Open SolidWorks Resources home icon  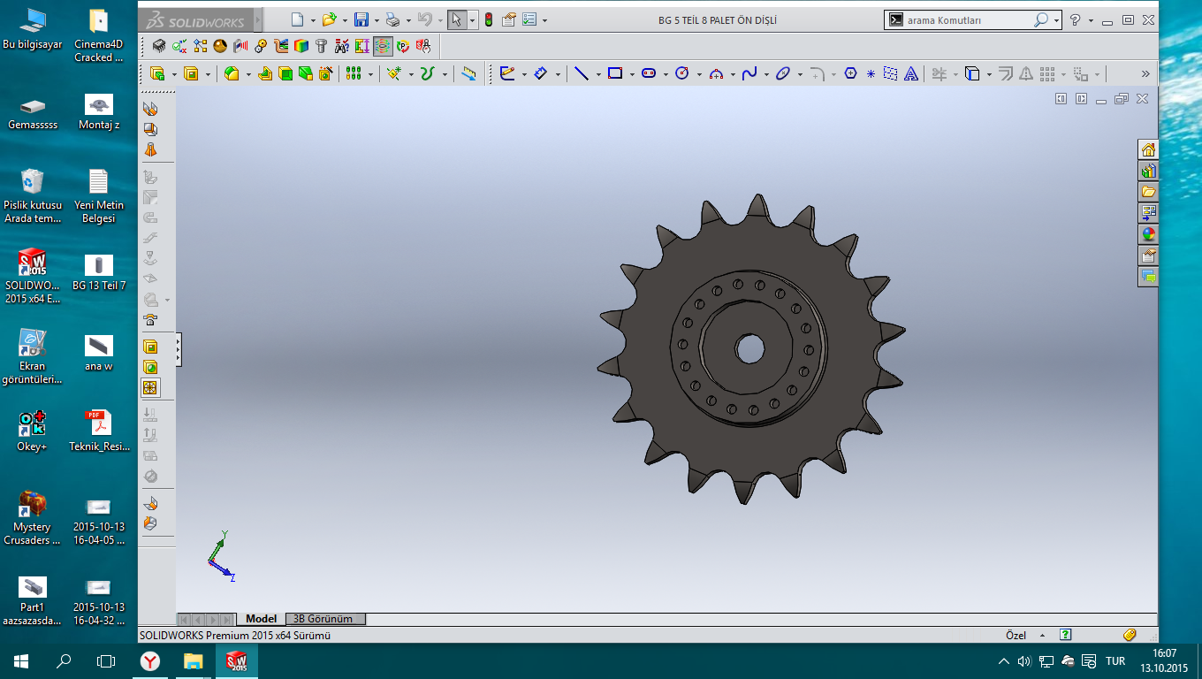[1148, 149]
